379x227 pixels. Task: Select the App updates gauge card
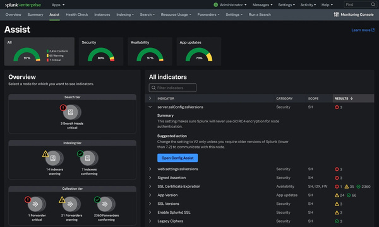(199, 51)
